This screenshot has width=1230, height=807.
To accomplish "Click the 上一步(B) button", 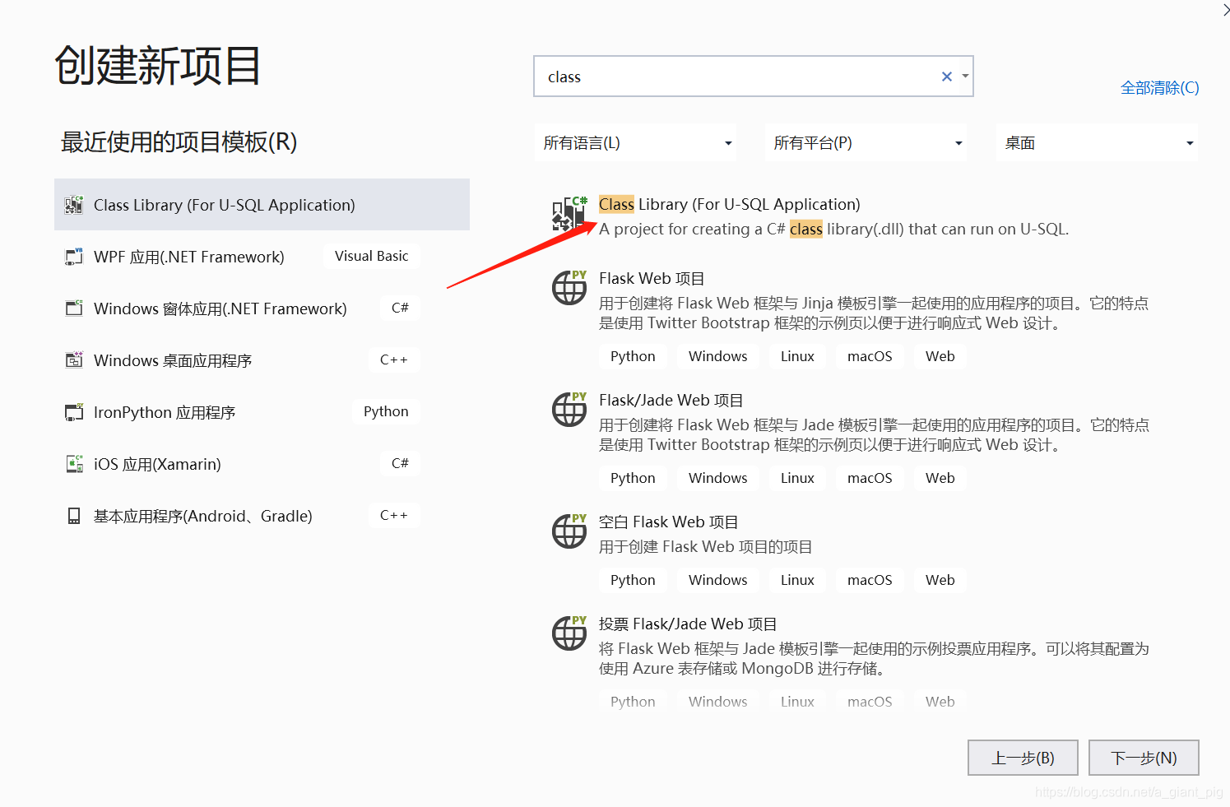I will pyautogui.click(x=1023, y=757).
